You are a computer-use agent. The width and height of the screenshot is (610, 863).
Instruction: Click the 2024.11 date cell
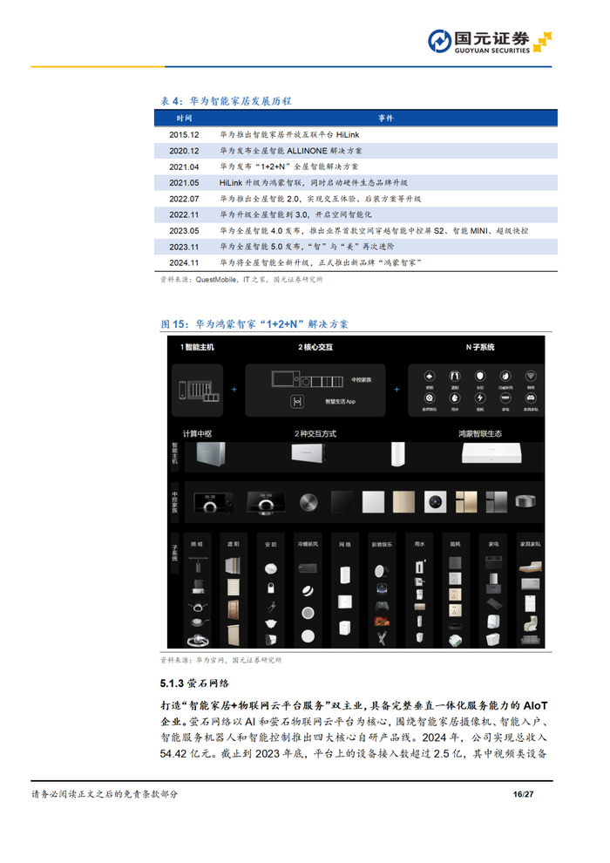coord(184,263)
